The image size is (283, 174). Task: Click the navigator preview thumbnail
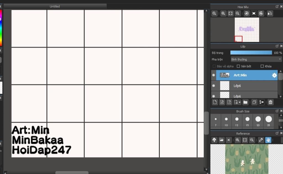pyautogui.click(x=247, y=30)
